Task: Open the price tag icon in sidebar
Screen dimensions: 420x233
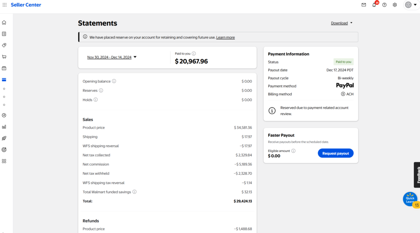Action: 4,45
